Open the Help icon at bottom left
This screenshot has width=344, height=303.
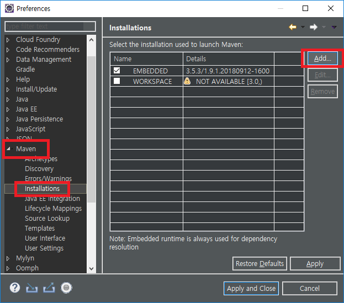click(x=15, y=288)
